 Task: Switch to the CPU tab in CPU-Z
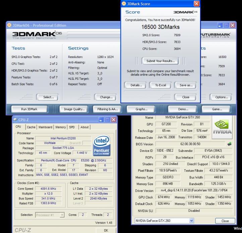click(18, 127)
